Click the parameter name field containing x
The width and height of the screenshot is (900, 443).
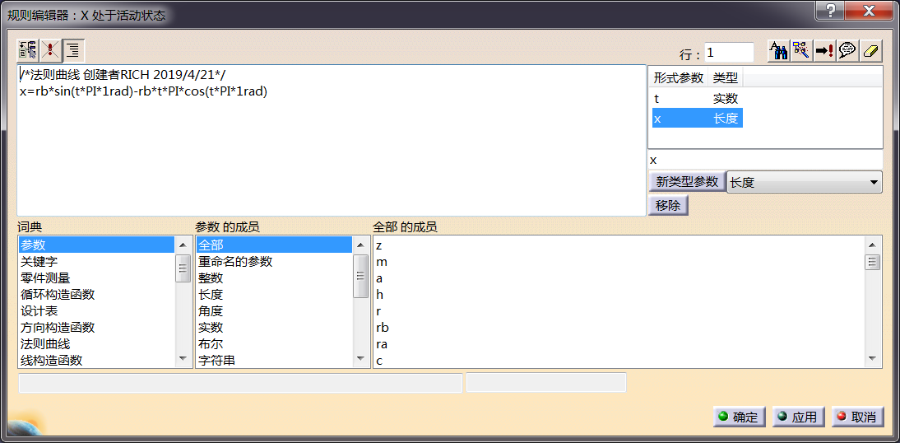[765, 160]
